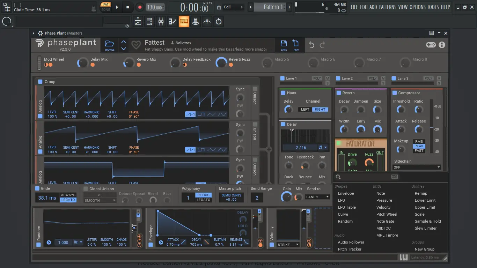Open the Phase Plant info icon
The width and height of the screenshot is (477, 268).
click(x=442, y=45)
